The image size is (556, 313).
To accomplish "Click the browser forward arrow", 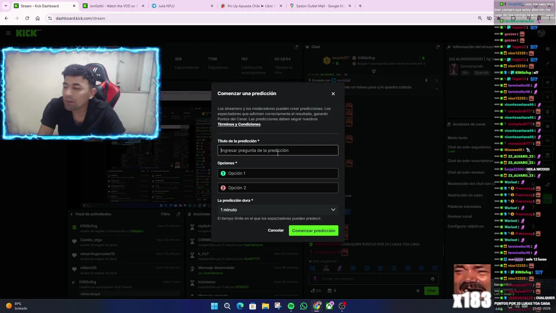I will pos(17,18).
